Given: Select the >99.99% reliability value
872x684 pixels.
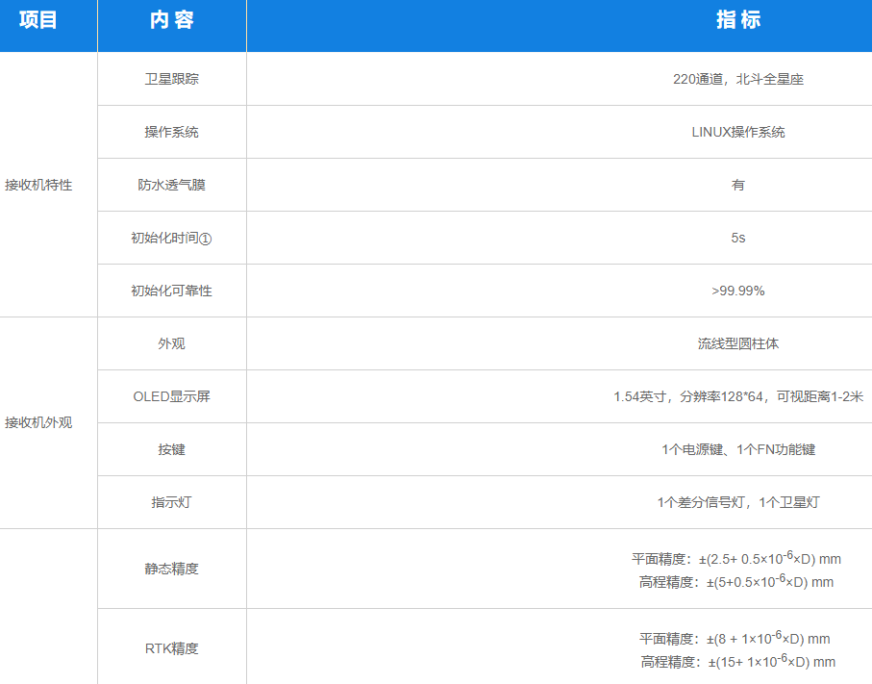Looking at the screenshot, I should (x=737, y=291).
